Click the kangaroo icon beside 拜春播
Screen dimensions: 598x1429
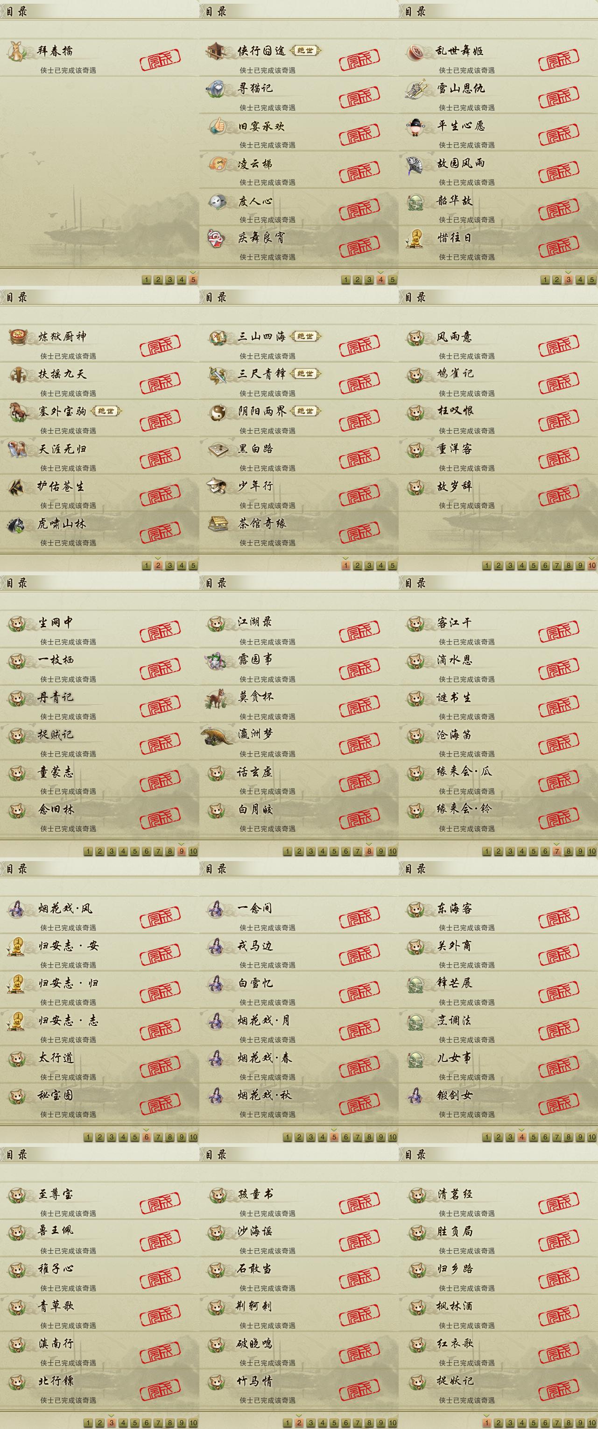(x=17, y=51)
